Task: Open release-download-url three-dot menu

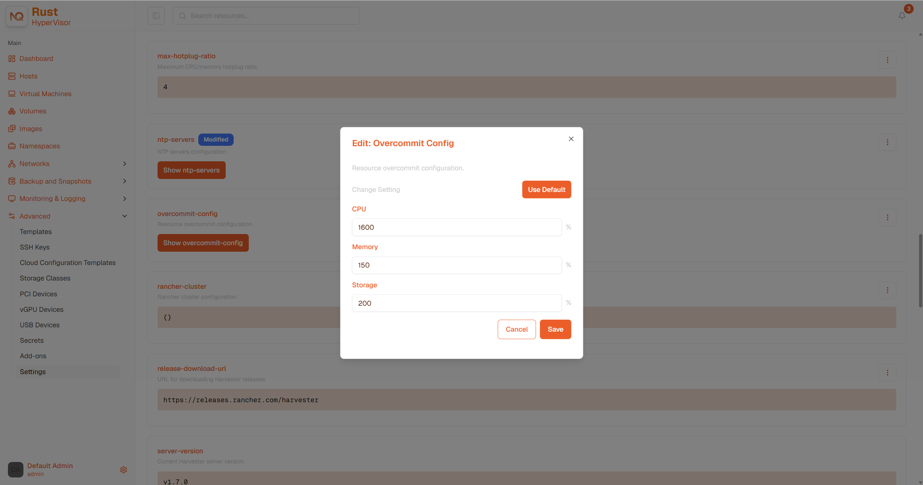Action: tap(887, 372)
